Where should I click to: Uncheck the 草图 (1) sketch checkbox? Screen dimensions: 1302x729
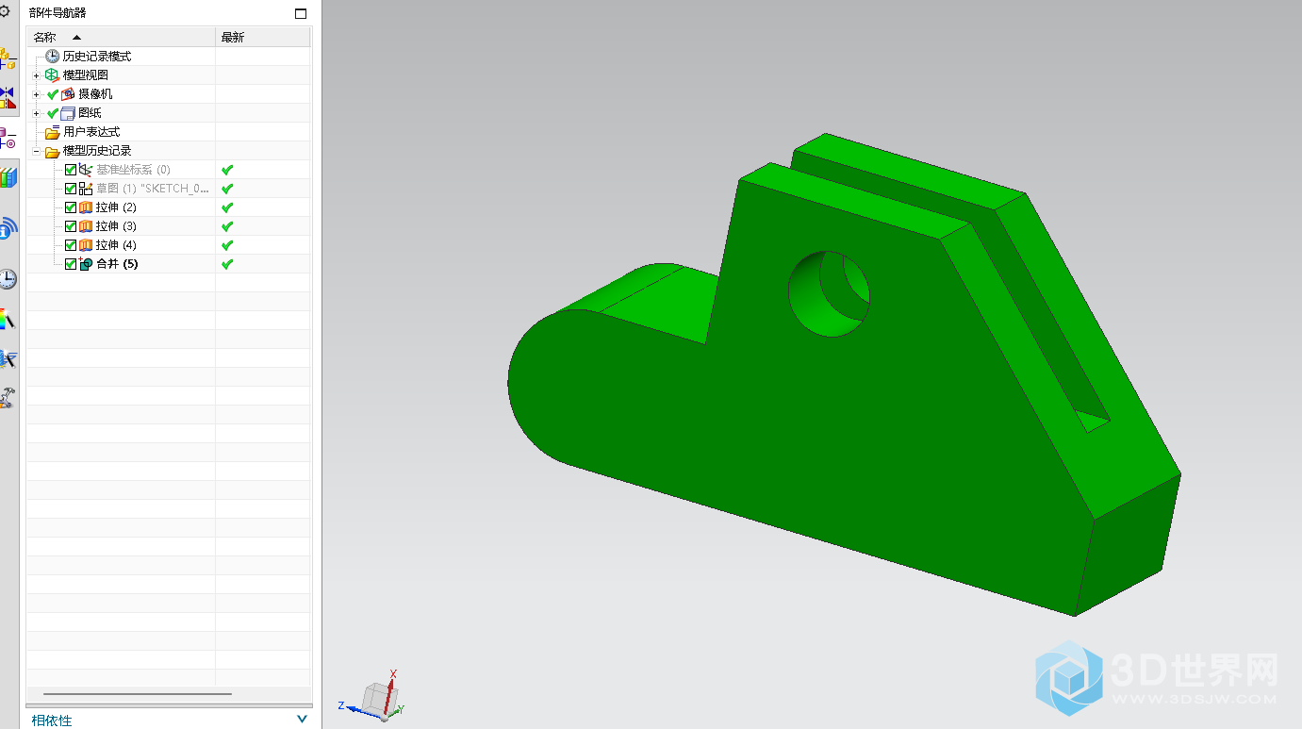71,189
